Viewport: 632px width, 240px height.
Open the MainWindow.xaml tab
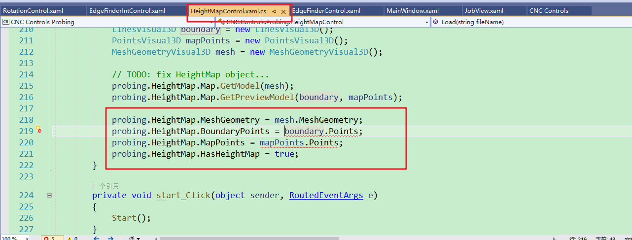pyautogui.click(x=412, y=11)
